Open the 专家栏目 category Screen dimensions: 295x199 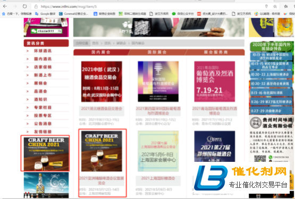(43, 108)
